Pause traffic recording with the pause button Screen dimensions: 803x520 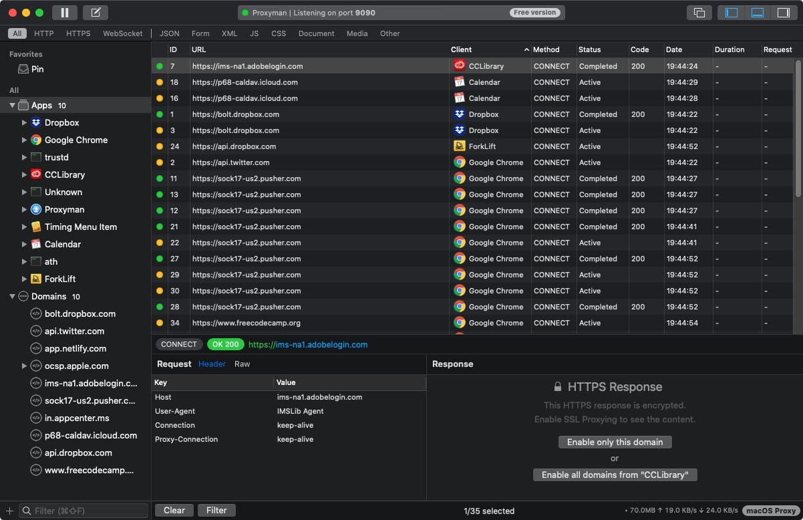tap(64, 13)
